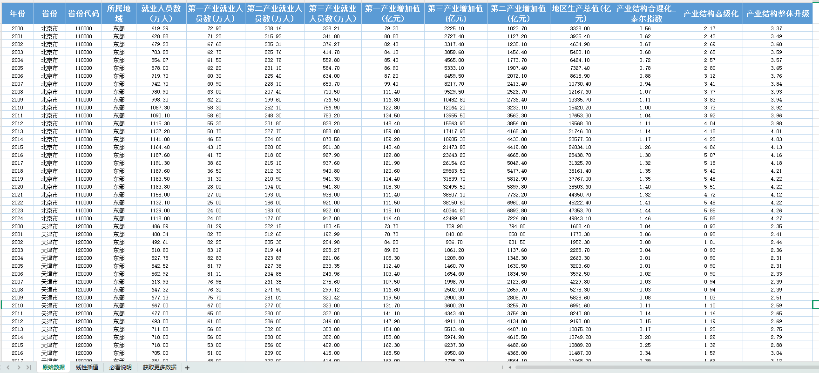Select the 第一产业就业人员数 header cell
The width and height of the screenshot is (819, 373).
pyautogui.click(x=216, y=14)
